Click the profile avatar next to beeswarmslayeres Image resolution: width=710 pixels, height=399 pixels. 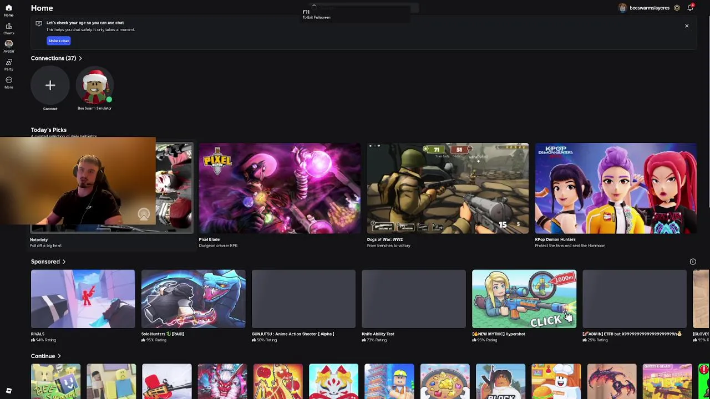point(622,8)
